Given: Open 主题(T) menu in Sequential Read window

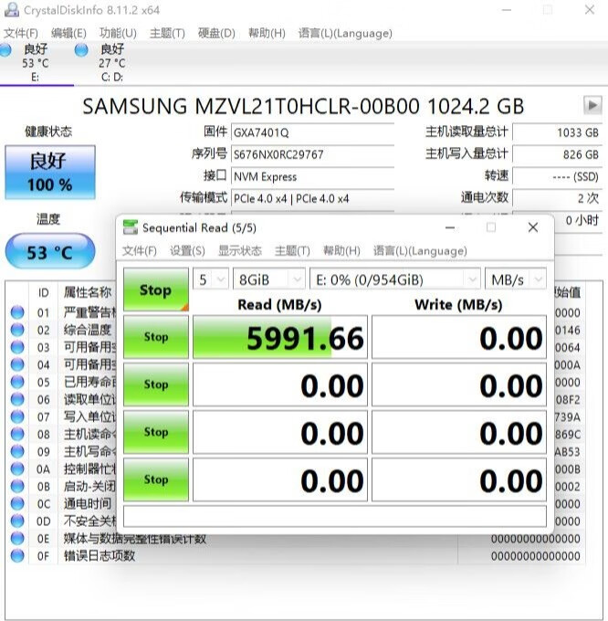Looking at the screenshot, I should pyautogui.click(x=292, y=251).
